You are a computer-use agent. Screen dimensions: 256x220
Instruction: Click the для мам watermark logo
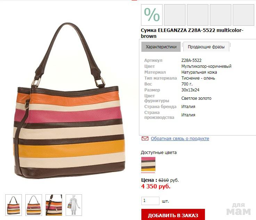pos(239,209)
